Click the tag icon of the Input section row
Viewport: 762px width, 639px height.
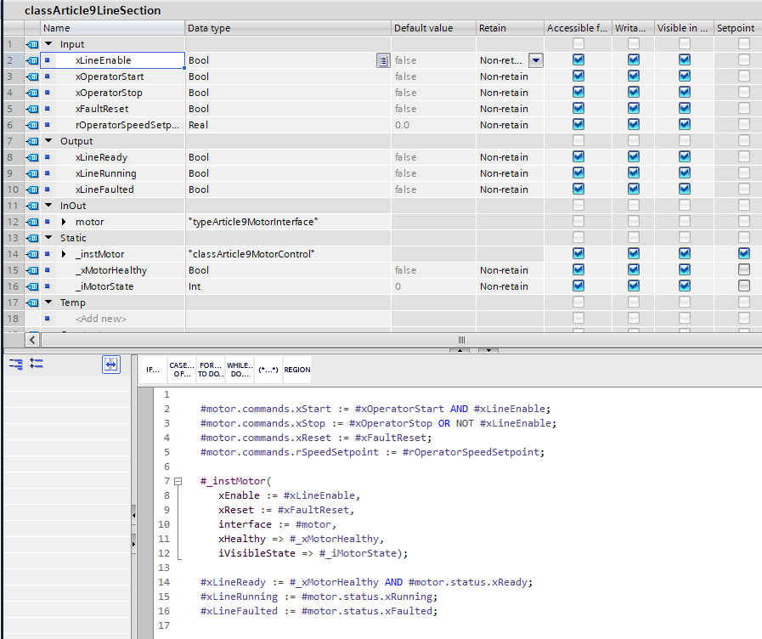point(32,44)
